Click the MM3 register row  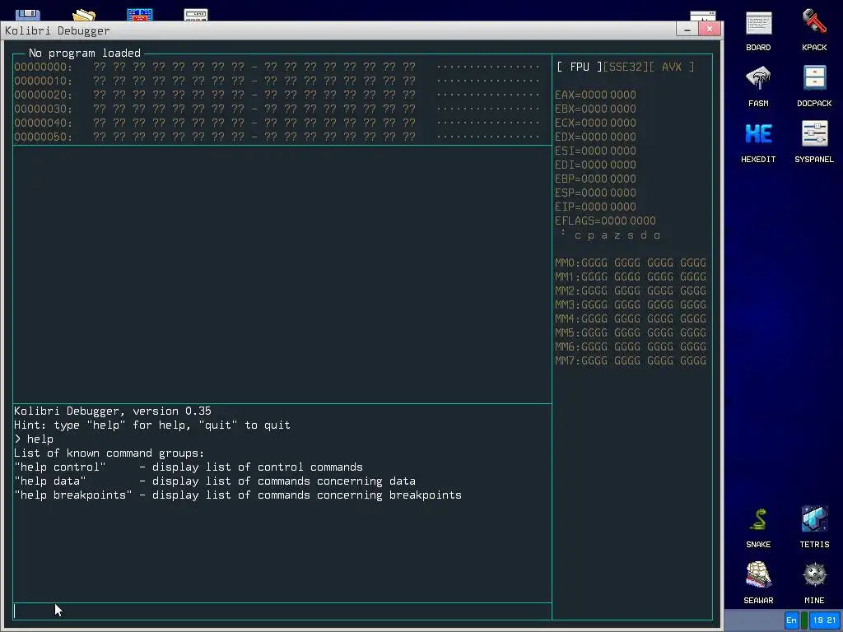pos(631,304)
